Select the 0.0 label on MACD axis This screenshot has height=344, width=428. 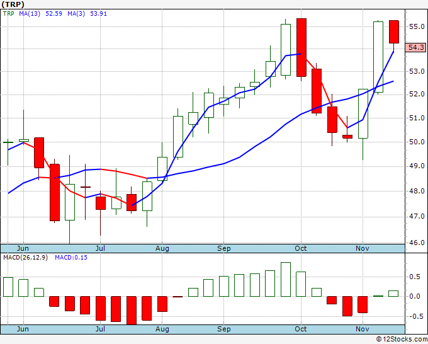(415, 297)
